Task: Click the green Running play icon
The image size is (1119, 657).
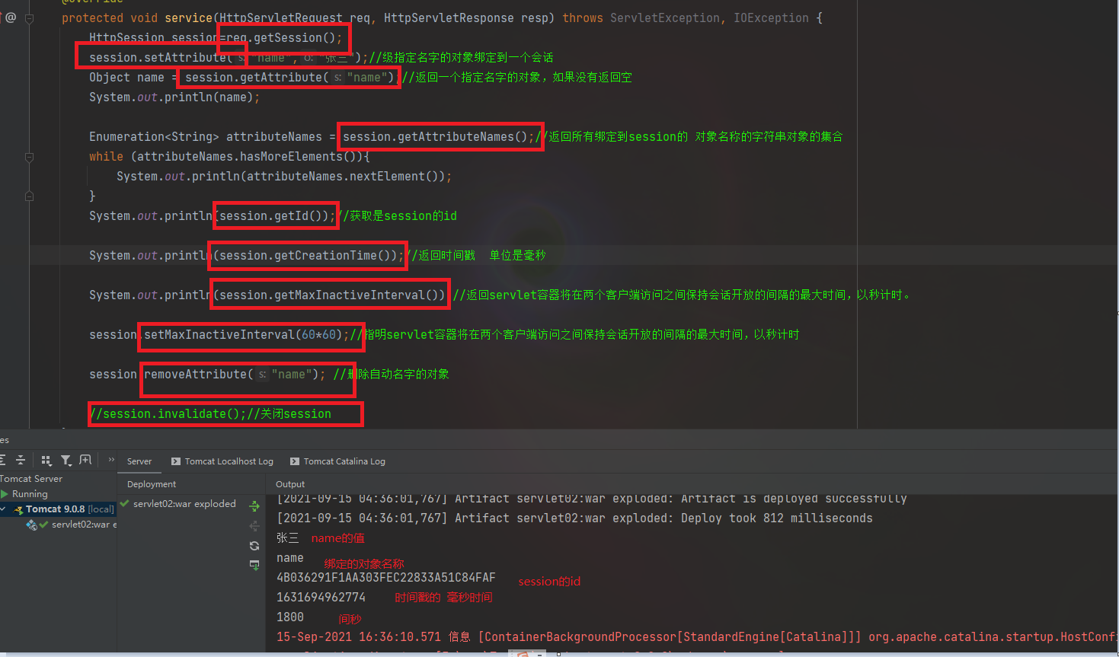Action: [5, 494]
